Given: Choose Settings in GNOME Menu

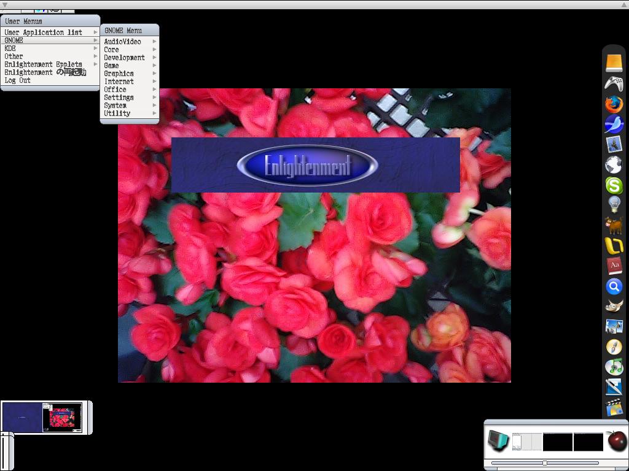Looking at the screenshot, I should coord(119,98).
